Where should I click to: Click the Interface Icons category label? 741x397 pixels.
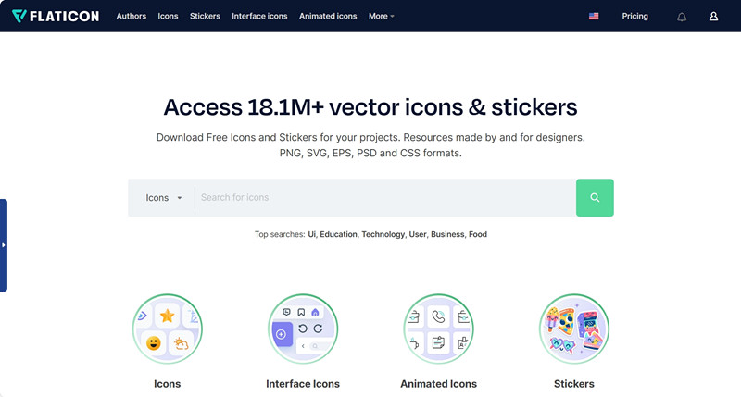(x=303, y=384)
